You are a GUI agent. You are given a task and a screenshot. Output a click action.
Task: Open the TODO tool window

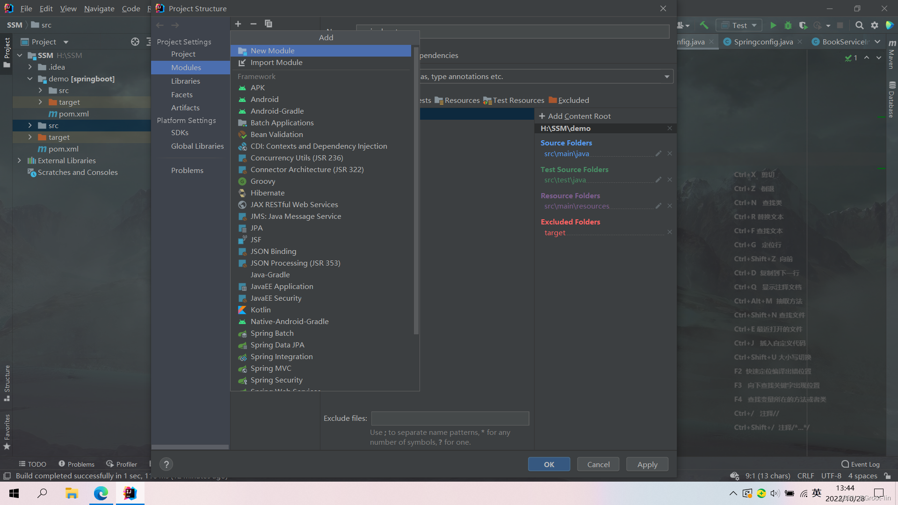coord(32,464)
